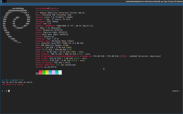Click the starbreaker@tiphareth header text

pyautogui.click(x=47, y=8)
